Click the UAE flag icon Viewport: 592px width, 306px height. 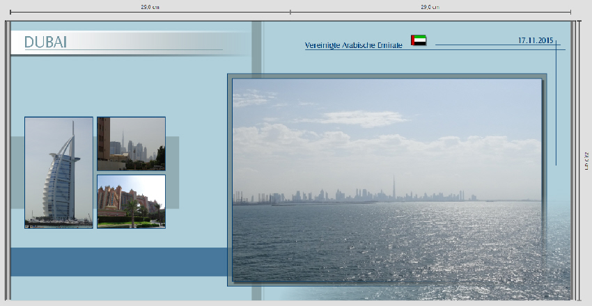(419, 40)
